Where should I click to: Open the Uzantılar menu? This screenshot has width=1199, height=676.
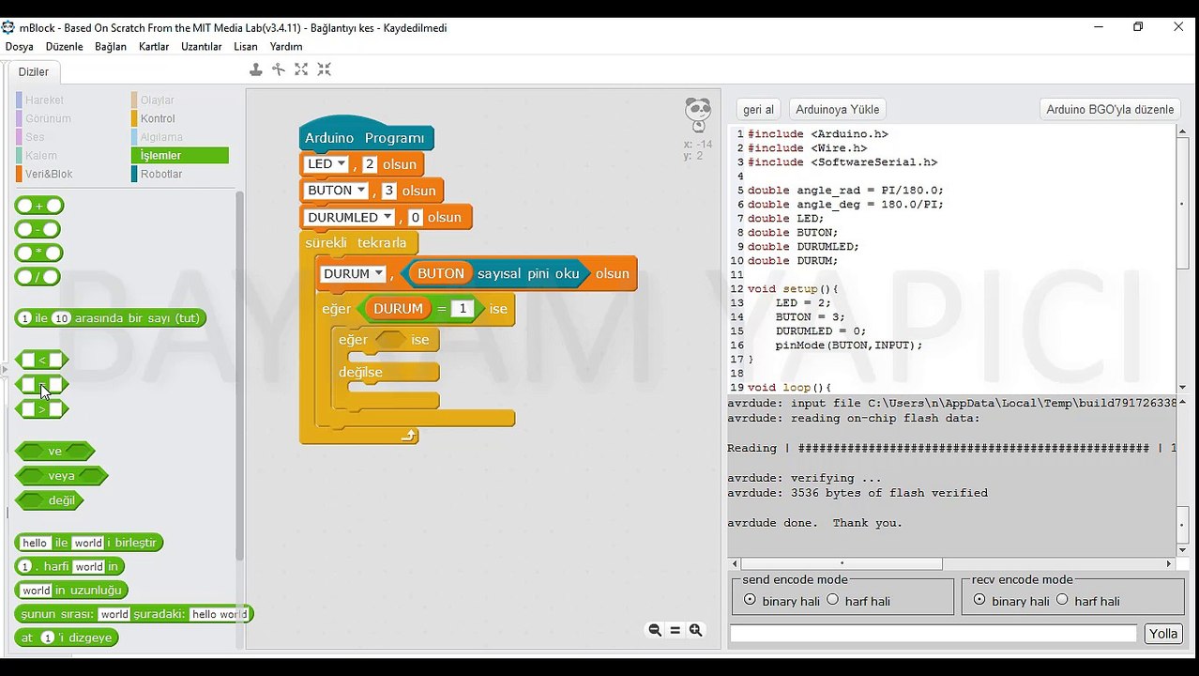click(x=202, y=46)
